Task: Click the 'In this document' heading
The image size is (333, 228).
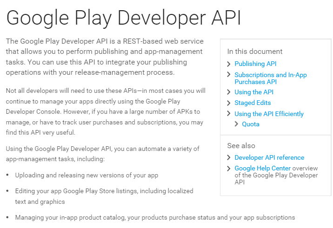Action: [255, 52]
